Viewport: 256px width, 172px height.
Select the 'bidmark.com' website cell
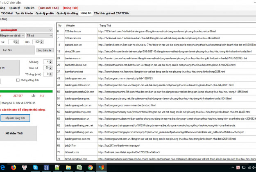81,152
